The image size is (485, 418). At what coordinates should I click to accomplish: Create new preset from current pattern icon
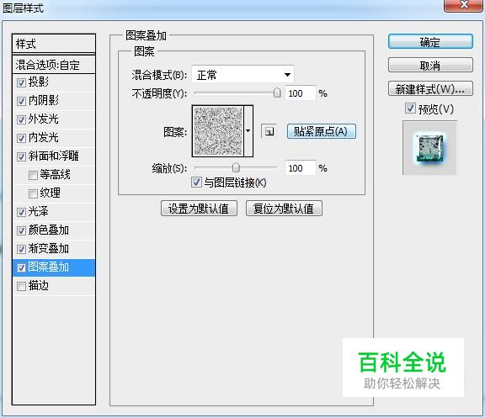pyautogui.click(x=269, y=131)
